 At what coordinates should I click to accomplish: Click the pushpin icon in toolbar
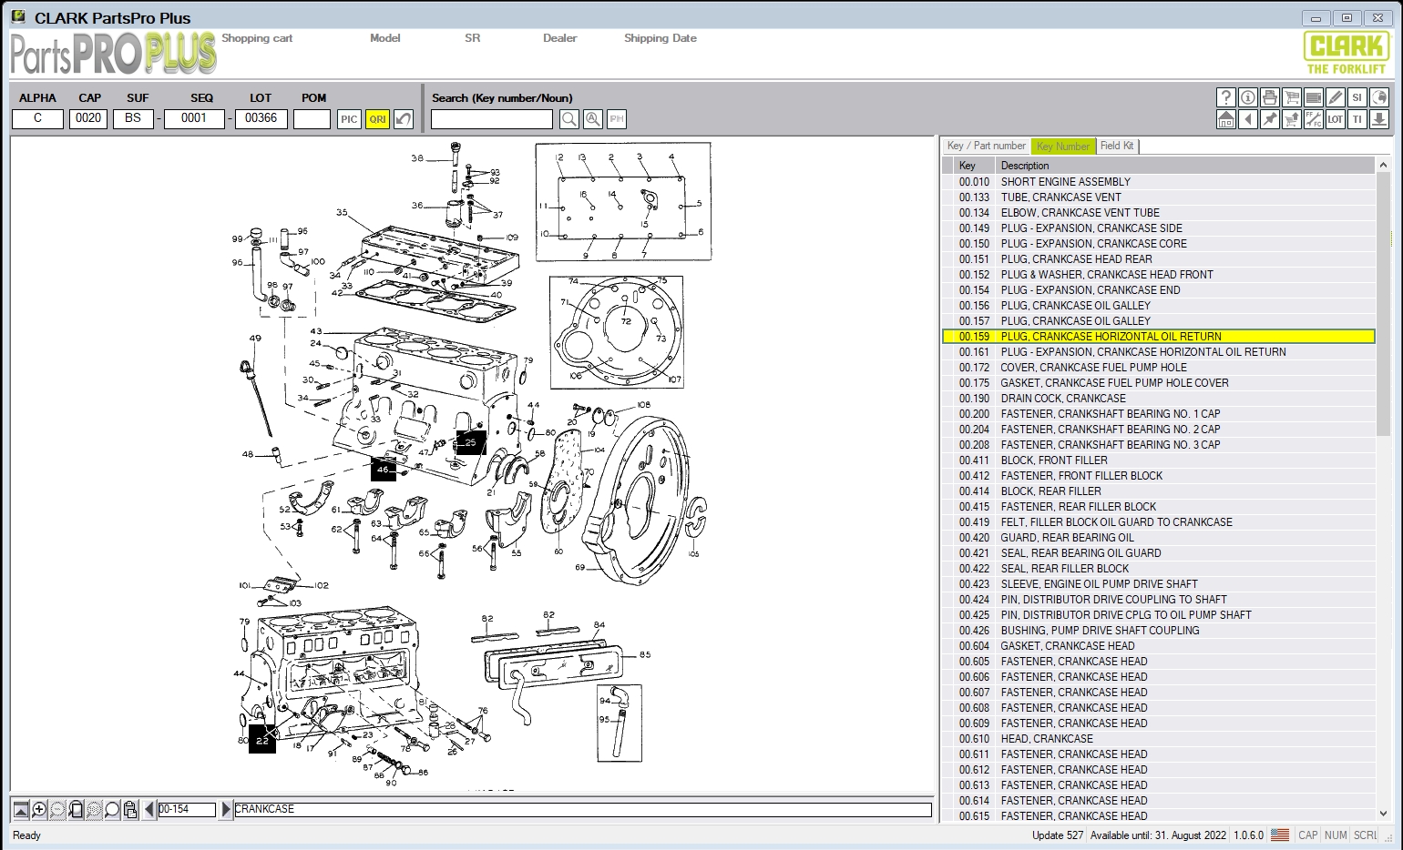point(1269,119)
